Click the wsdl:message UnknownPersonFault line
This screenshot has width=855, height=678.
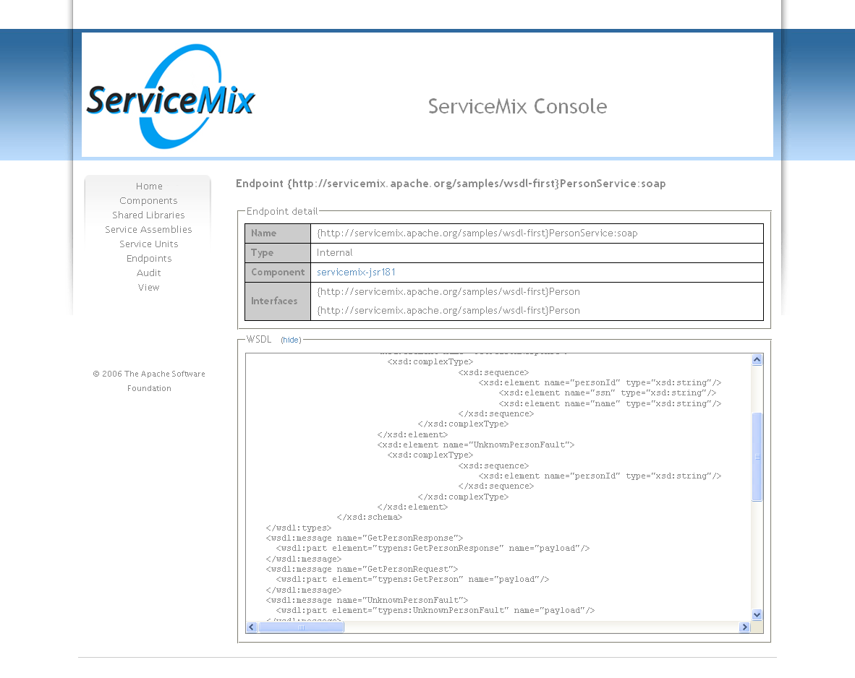coord(367,600)
